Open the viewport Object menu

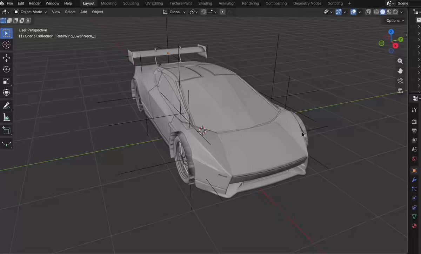tap(98, 12)
